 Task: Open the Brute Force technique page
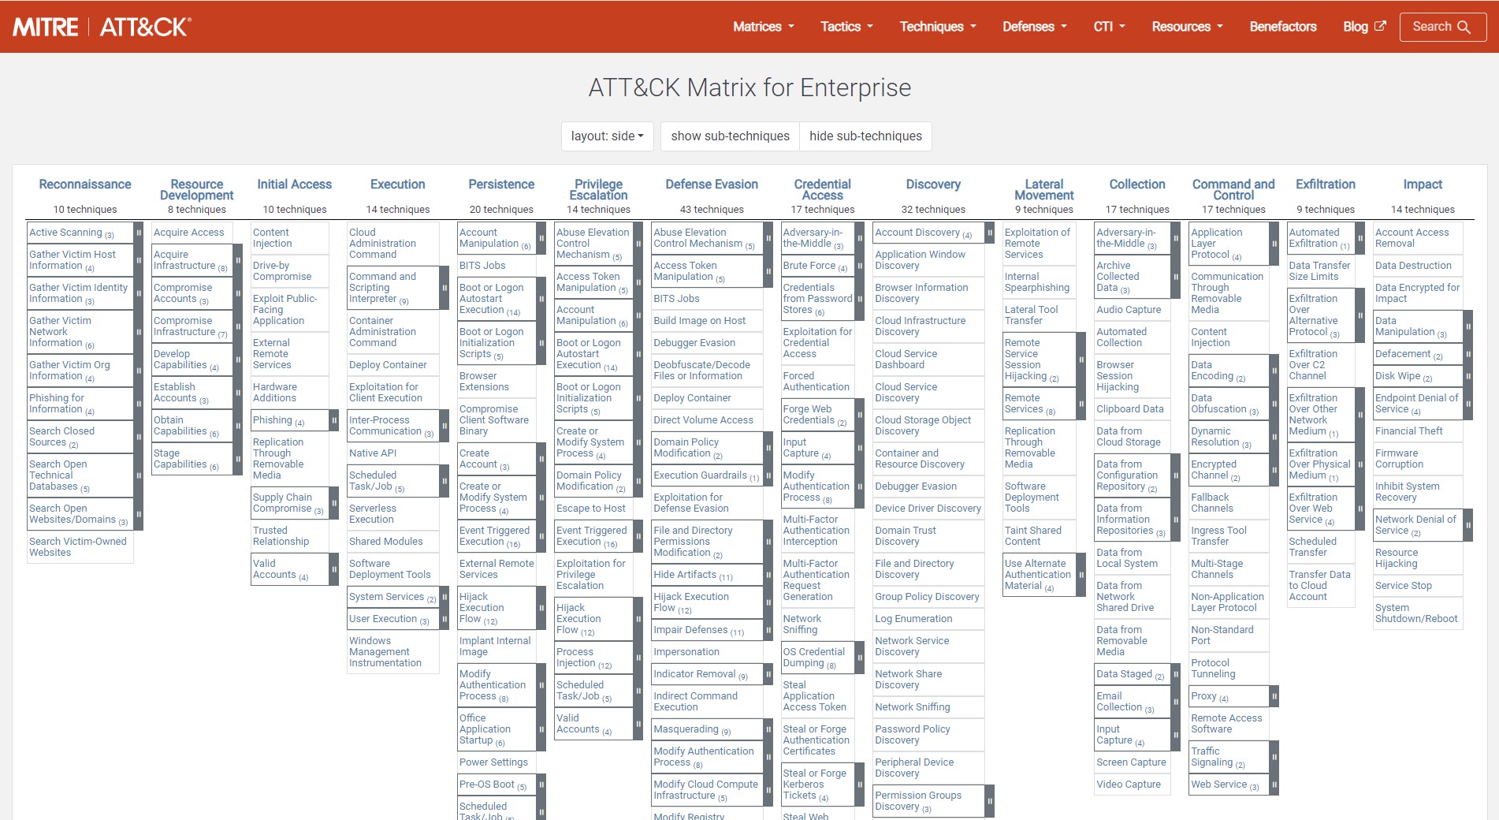point(809,266)
